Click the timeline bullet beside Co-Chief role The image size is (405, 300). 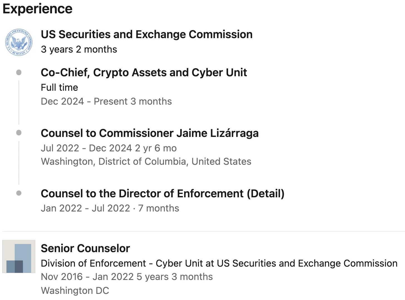coord(19,73)
